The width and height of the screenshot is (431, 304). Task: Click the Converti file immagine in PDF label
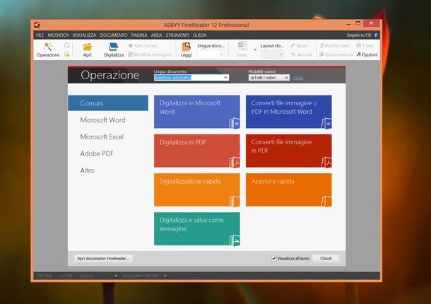click(281, 146)
